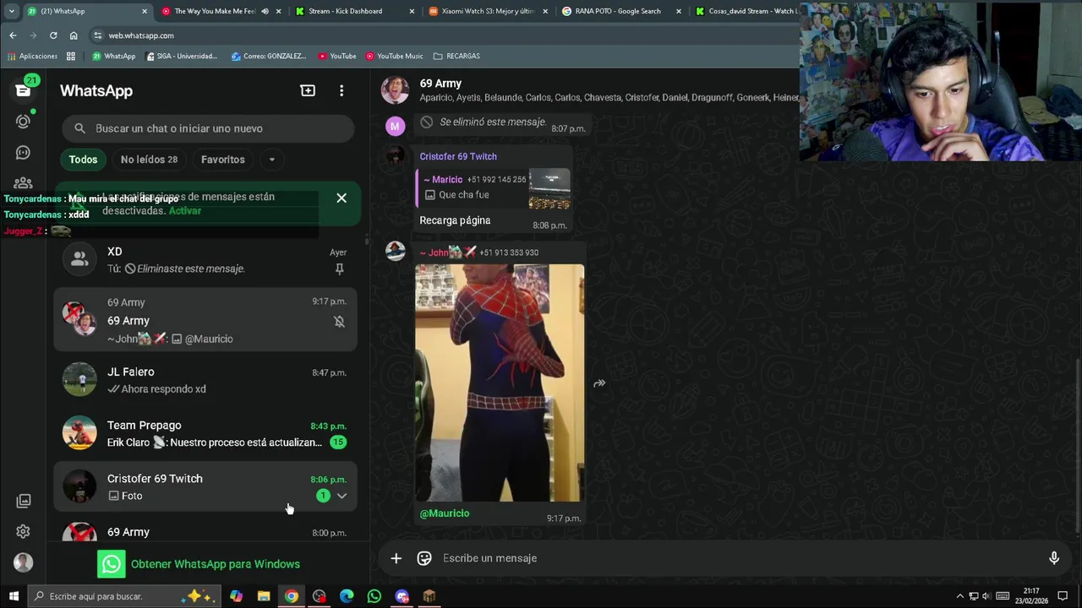The image size is (1082, 608).
Task: Open the 69 Army chat at 8:00 p.m.
Action: tap(205, 532)
